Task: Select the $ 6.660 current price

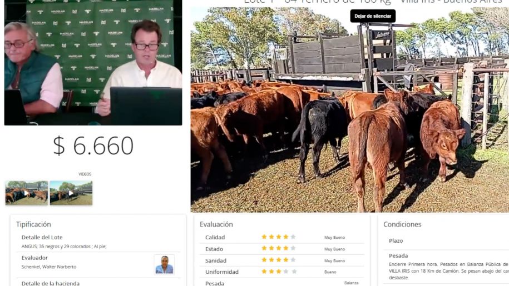Action: [93, 145]
